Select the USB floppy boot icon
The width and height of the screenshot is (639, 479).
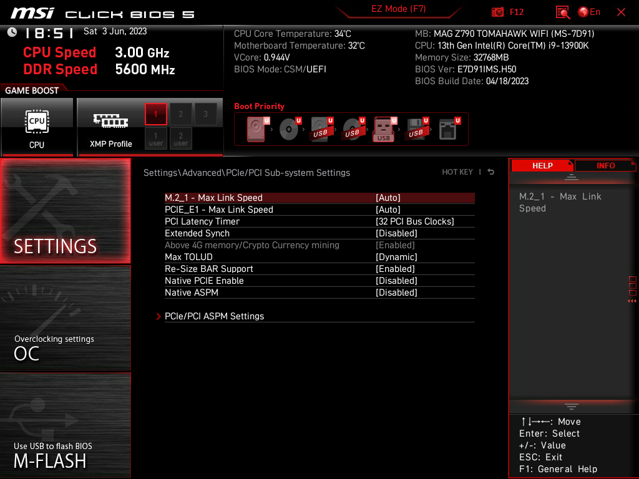tap(416, 129)
